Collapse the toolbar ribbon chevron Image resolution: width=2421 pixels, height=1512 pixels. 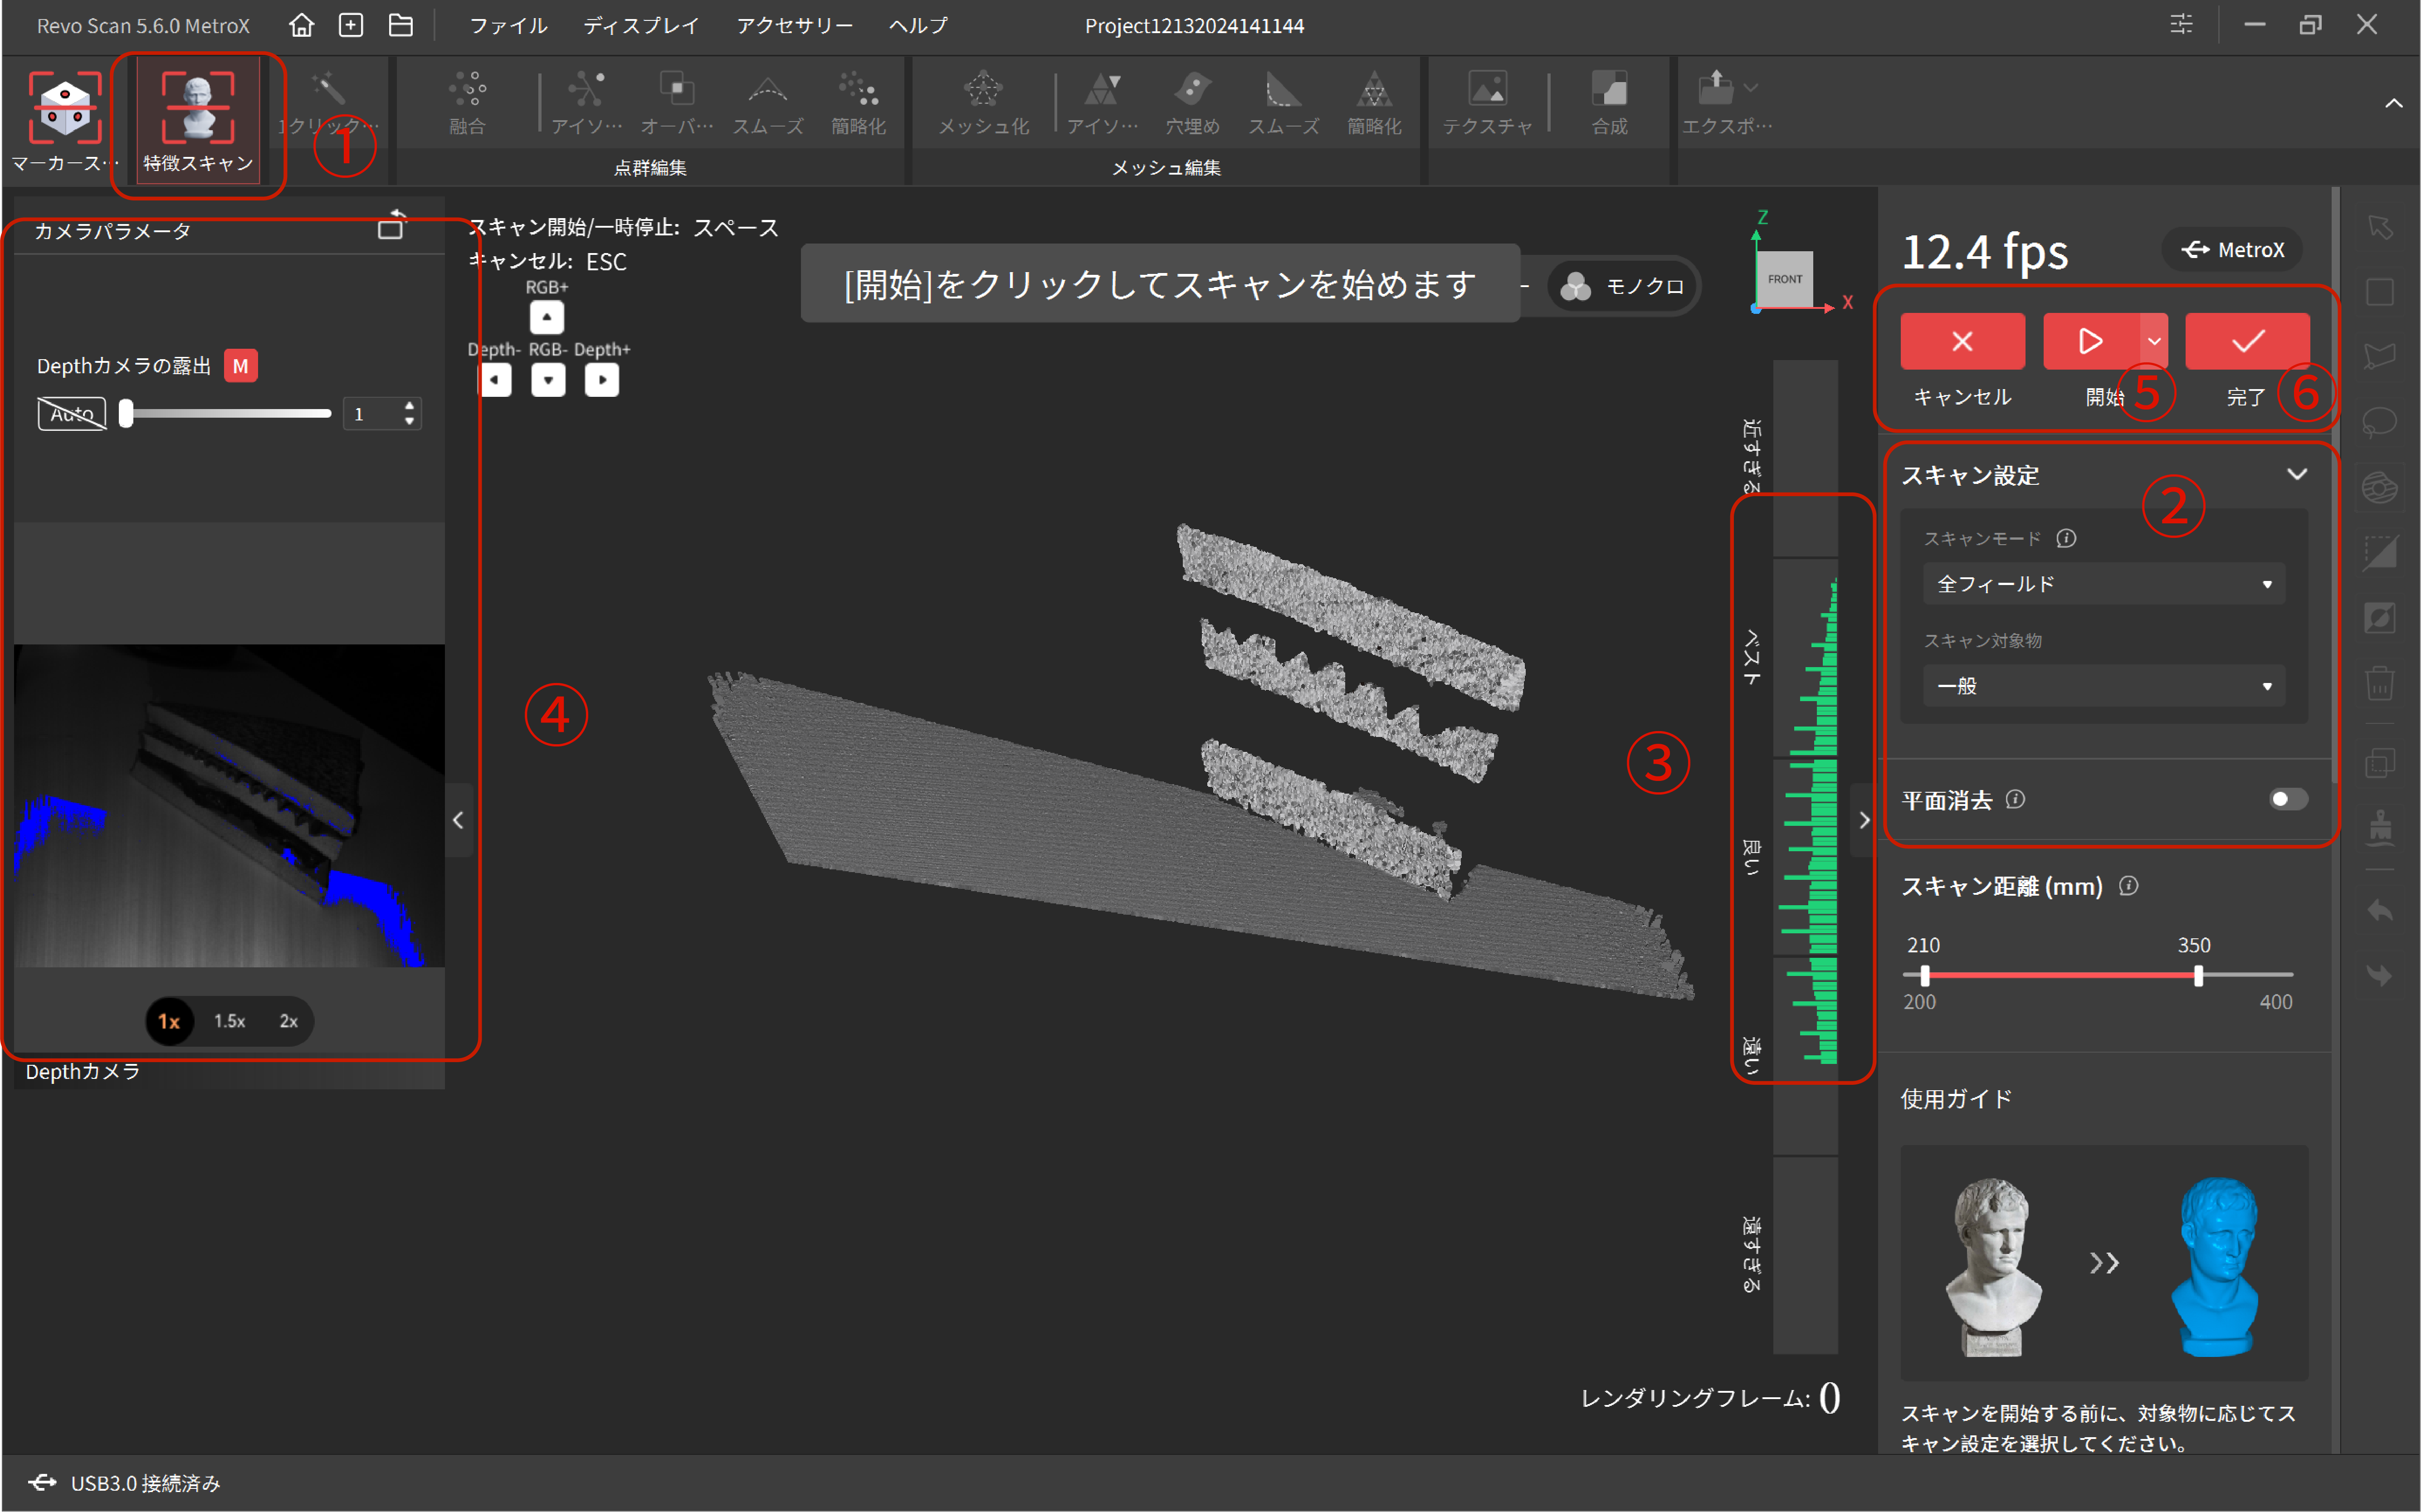tap(2393, 103)
